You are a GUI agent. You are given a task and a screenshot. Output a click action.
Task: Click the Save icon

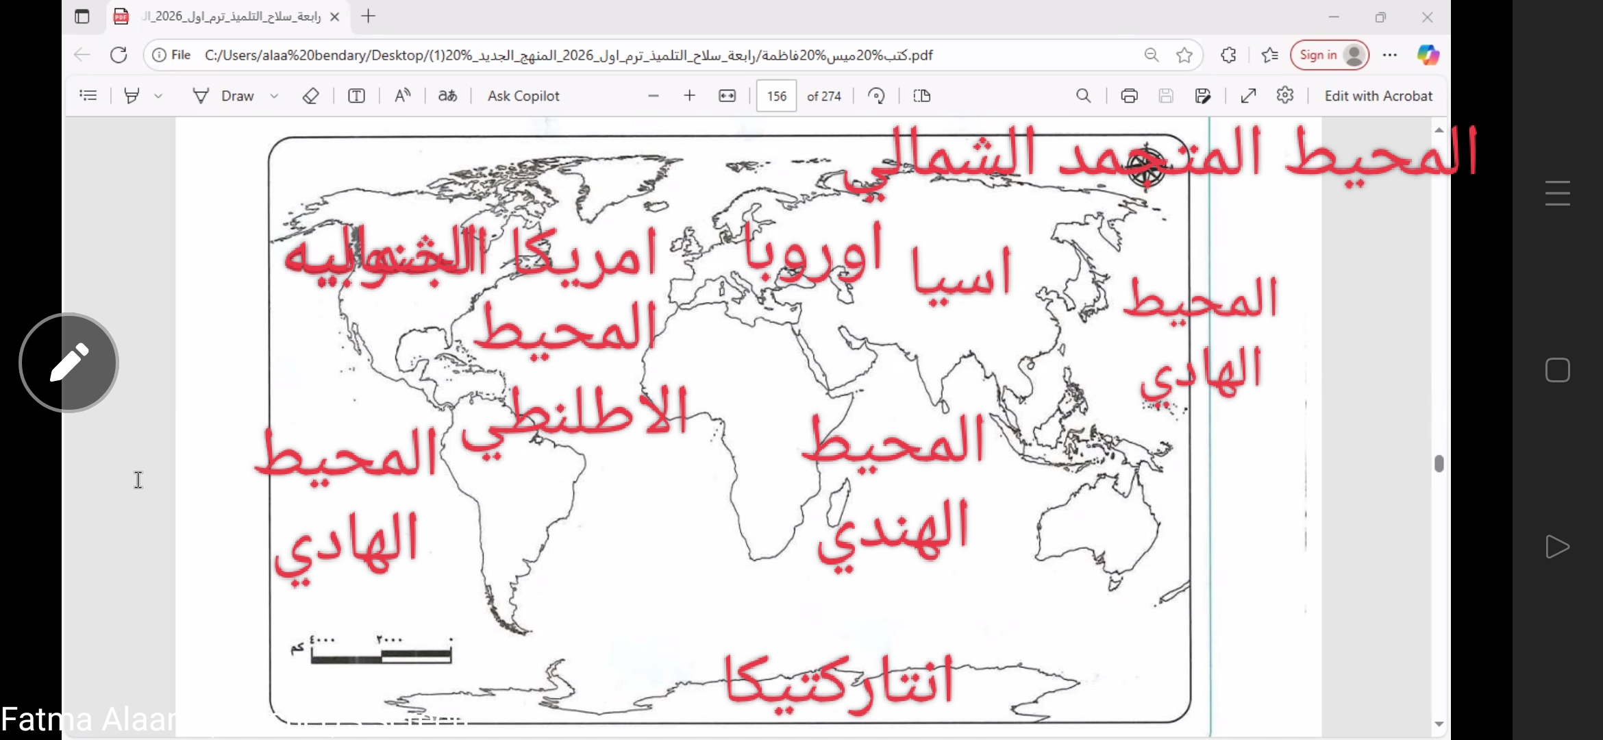tap(1166, 96)
